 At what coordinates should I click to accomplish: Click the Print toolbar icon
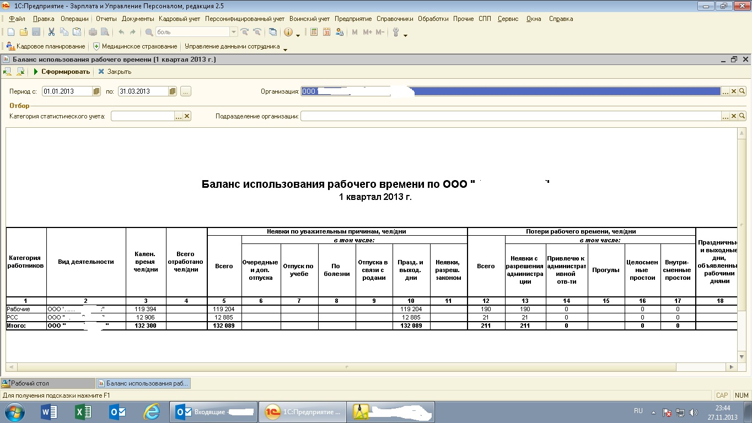coord(93,32)
